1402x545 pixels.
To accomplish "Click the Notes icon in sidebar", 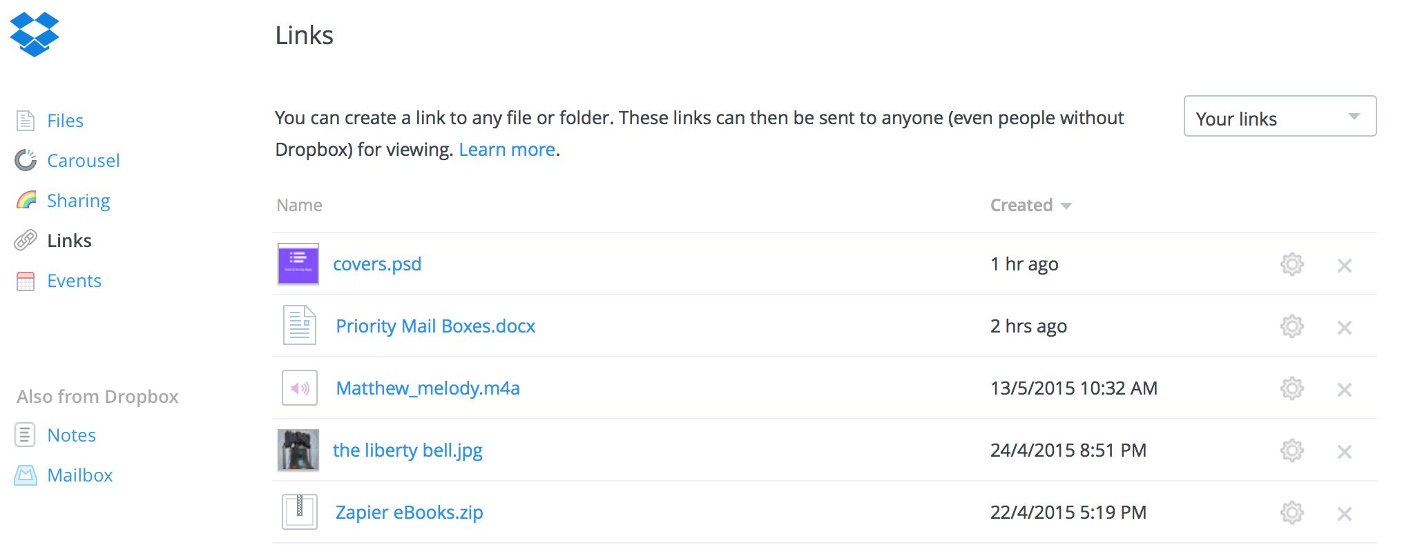I will [26, 435].
